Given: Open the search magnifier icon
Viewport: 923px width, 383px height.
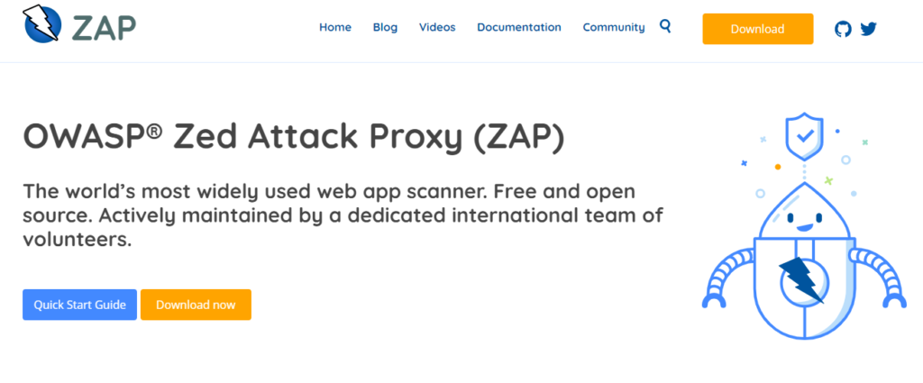Looking at the screenshot, I should [665, 26].
